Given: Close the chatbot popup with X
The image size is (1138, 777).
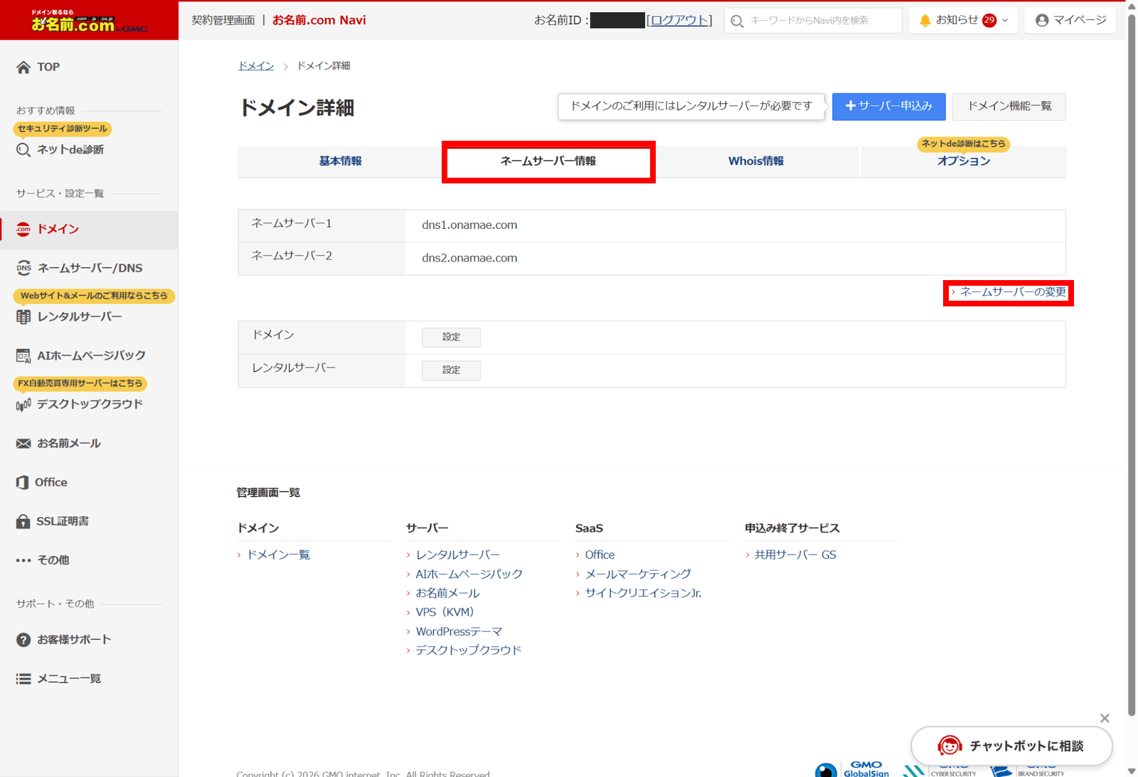Looking at the screenshot, I should 1105,718.
